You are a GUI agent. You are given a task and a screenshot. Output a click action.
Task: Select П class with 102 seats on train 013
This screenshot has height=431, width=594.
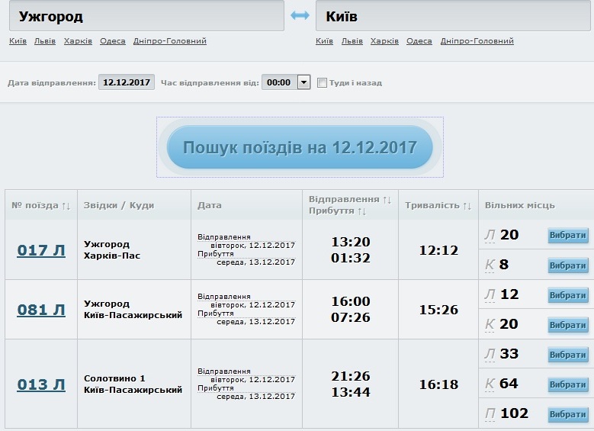(567, 414)
